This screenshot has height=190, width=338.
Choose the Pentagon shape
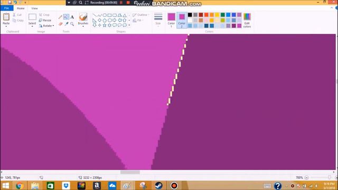(105, 20)
